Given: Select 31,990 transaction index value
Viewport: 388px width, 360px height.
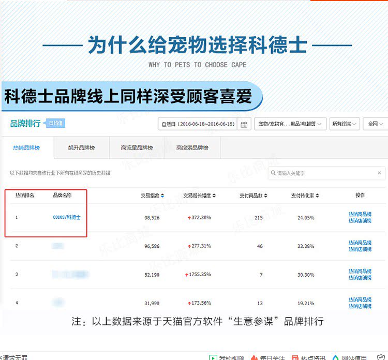Looking at the screenshot, I should click(x=152, y=303).
